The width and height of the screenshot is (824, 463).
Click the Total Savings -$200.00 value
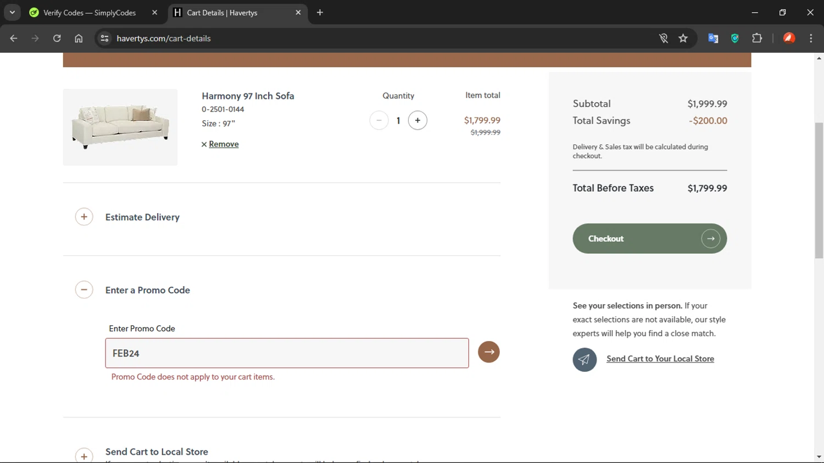pos(708,121)
